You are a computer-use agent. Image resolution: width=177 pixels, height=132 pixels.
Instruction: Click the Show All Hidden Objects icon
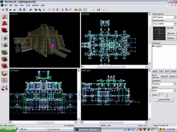click(x=57, y=10)
